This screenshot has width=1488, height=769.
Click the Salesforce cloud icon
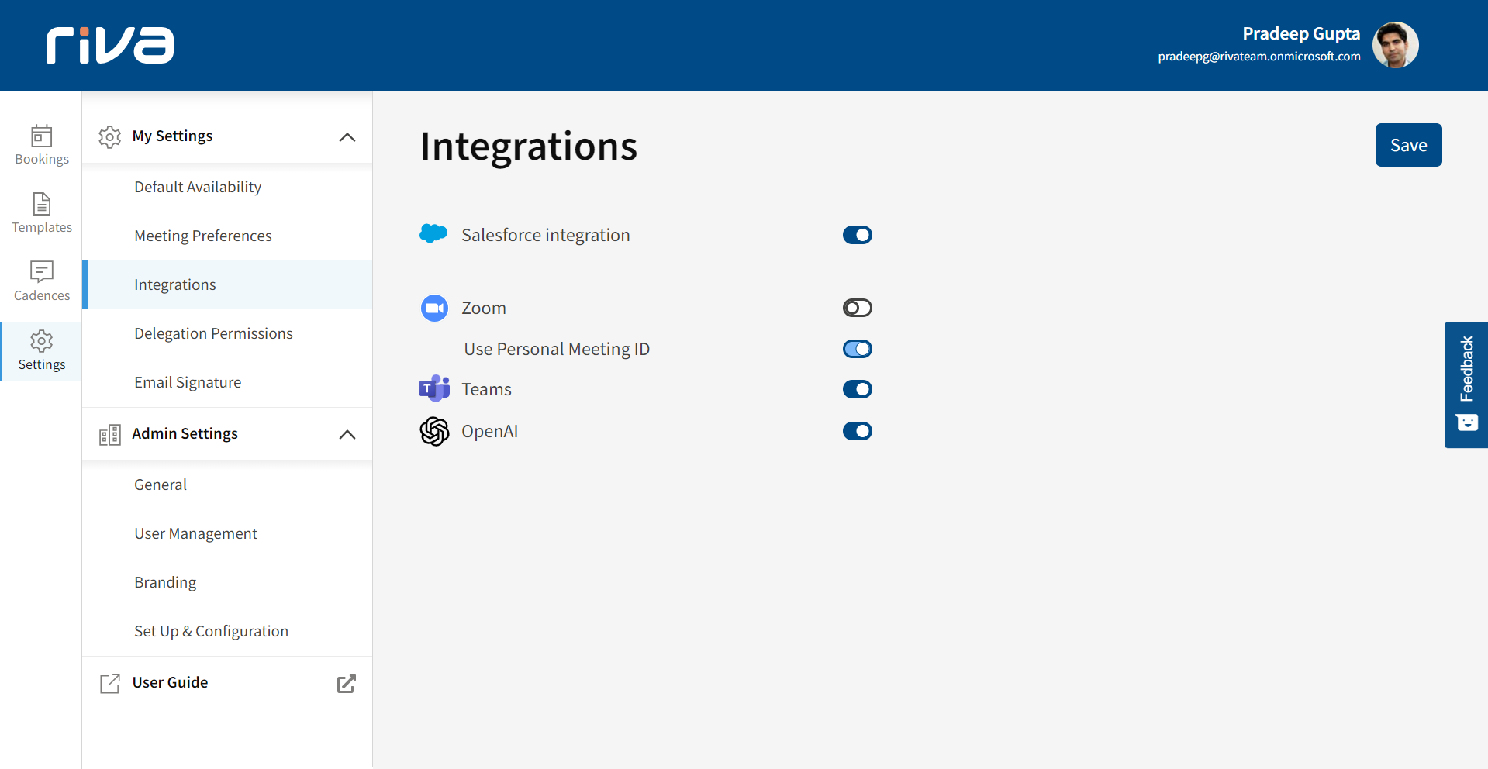pyautogui.click(x=433, y=233)
